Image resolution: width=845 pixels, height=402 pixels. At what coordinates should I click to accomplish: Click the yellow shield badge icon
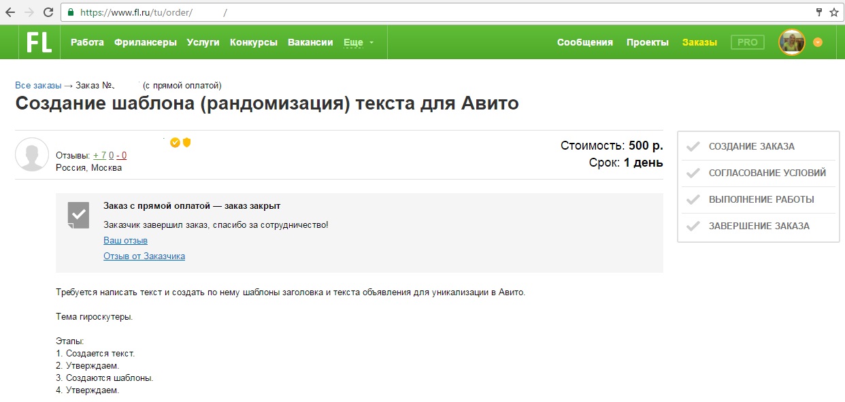[186, 142]
